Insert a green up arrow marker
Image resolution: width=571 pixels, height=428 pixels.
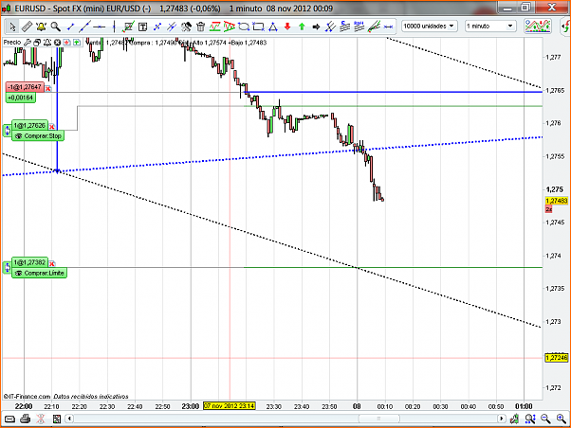(302, 27)
